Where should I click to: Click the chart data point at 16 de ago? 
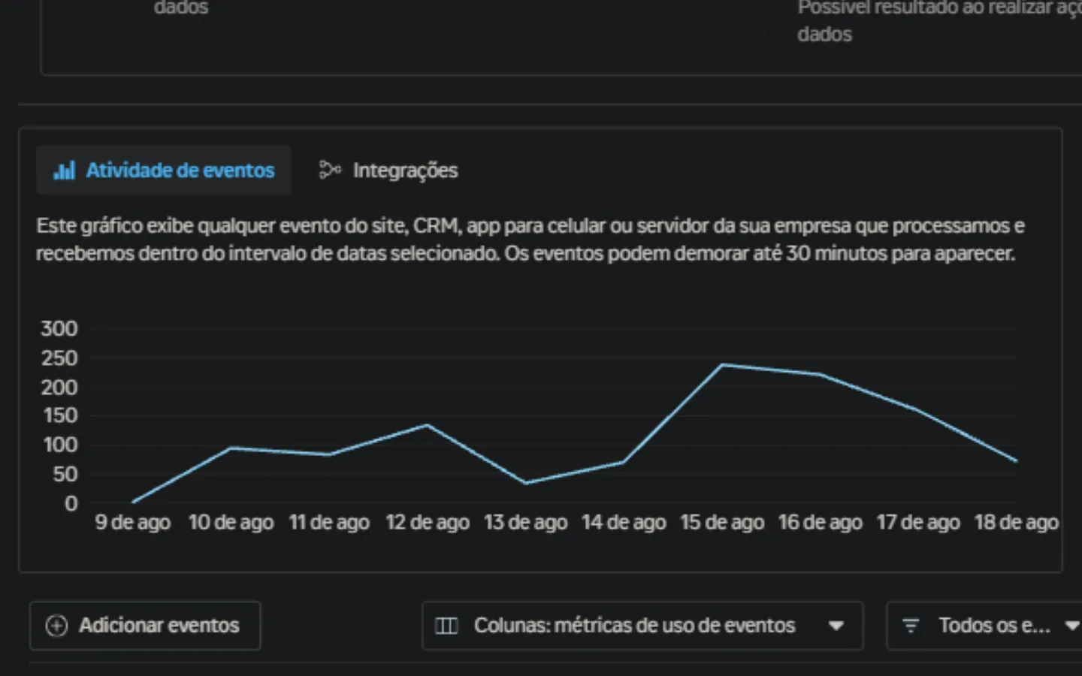tap(821, 374)
